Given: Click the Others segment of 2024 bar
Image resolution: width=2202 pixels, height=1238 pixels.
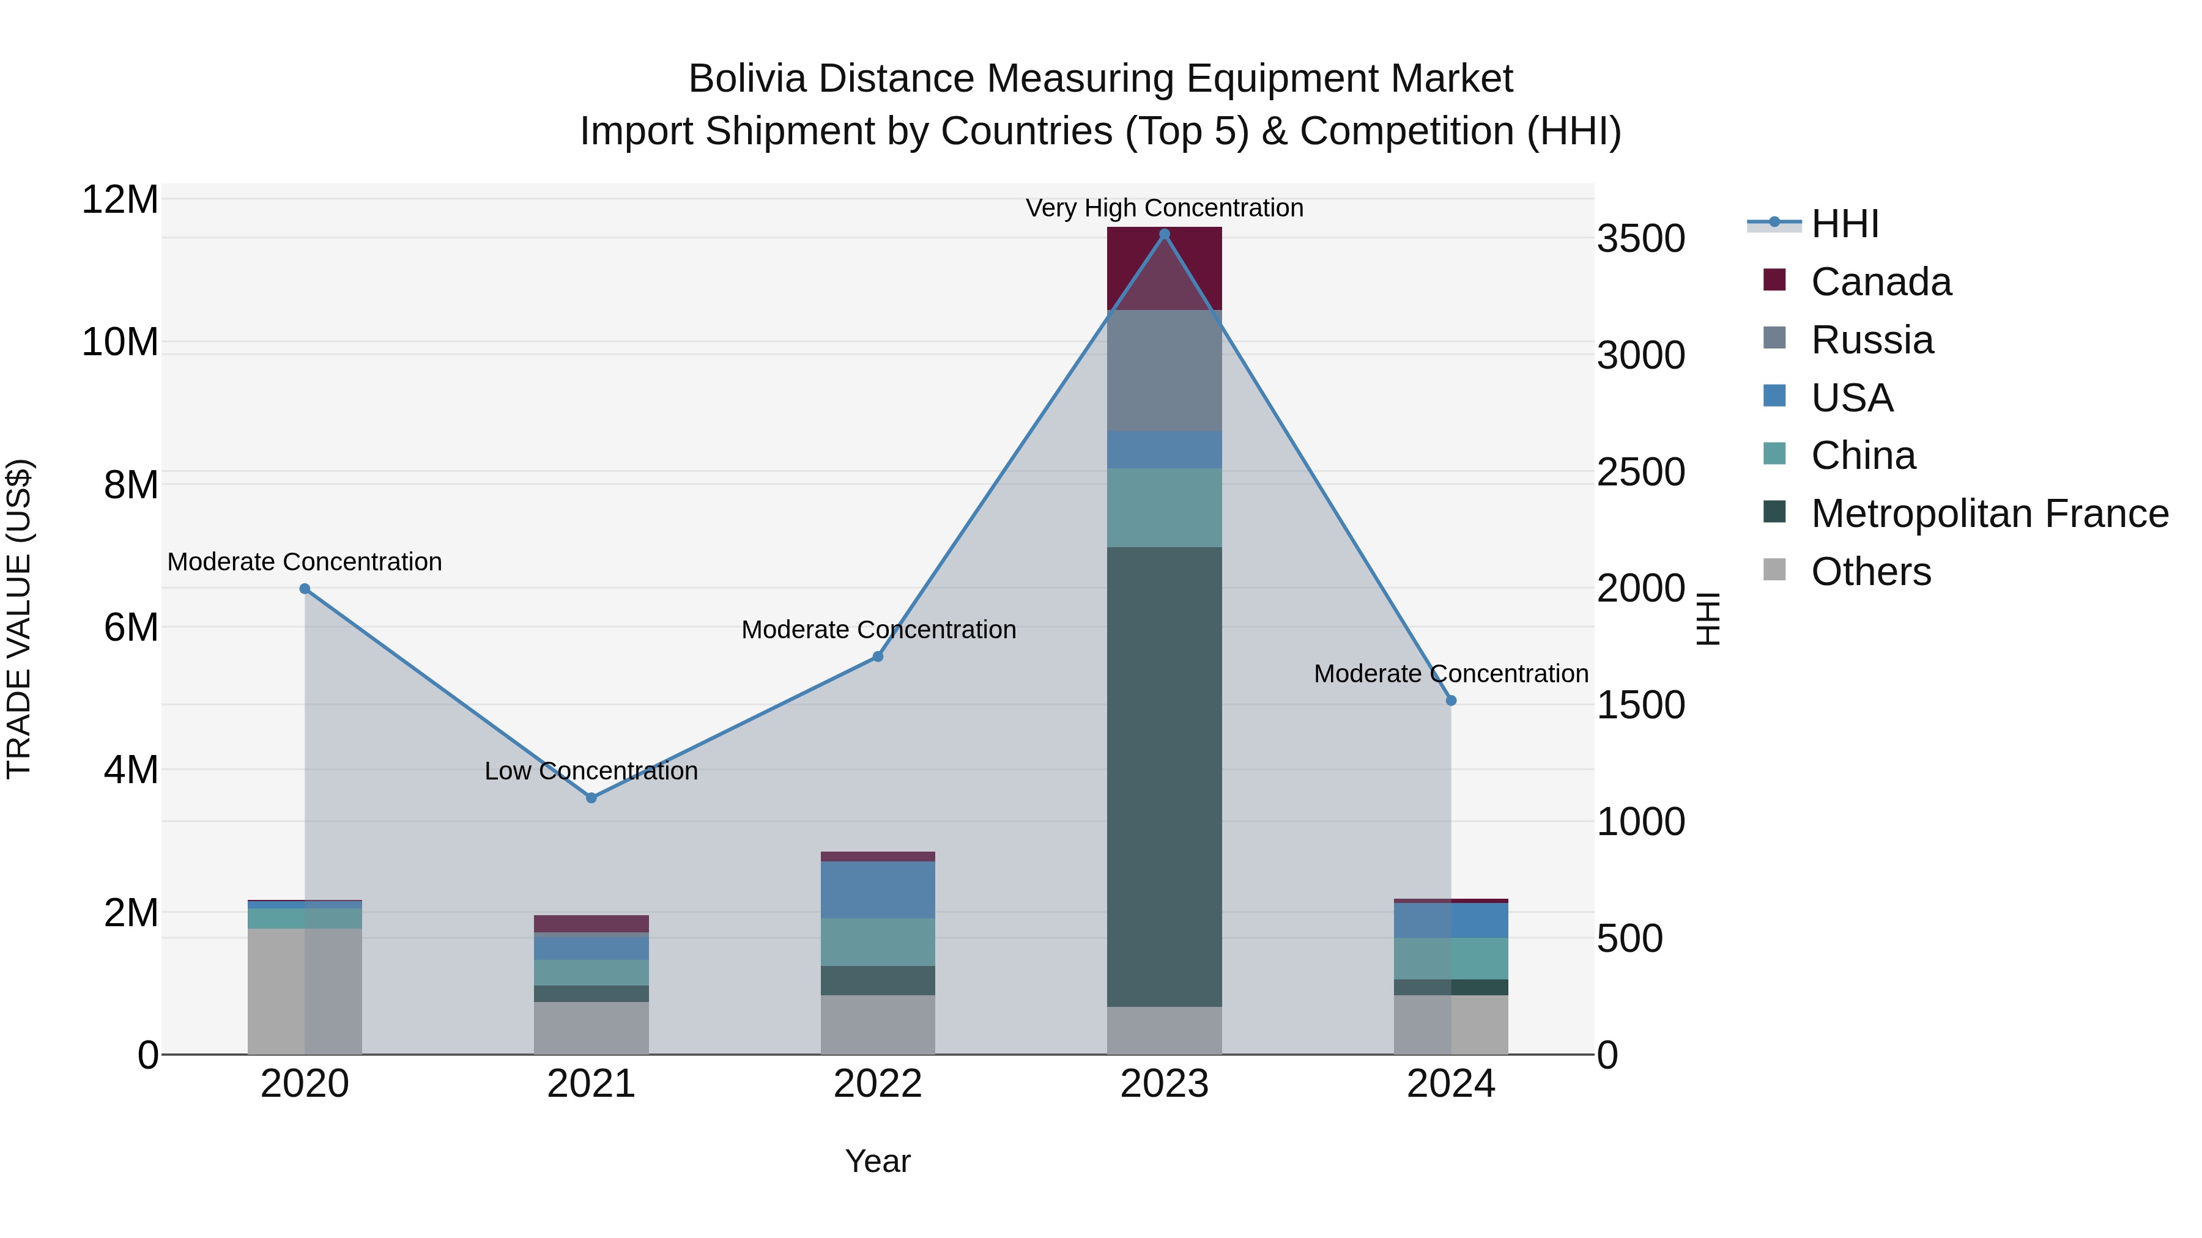Looking at the screenshot, I should click(x=1451, y=1025).
